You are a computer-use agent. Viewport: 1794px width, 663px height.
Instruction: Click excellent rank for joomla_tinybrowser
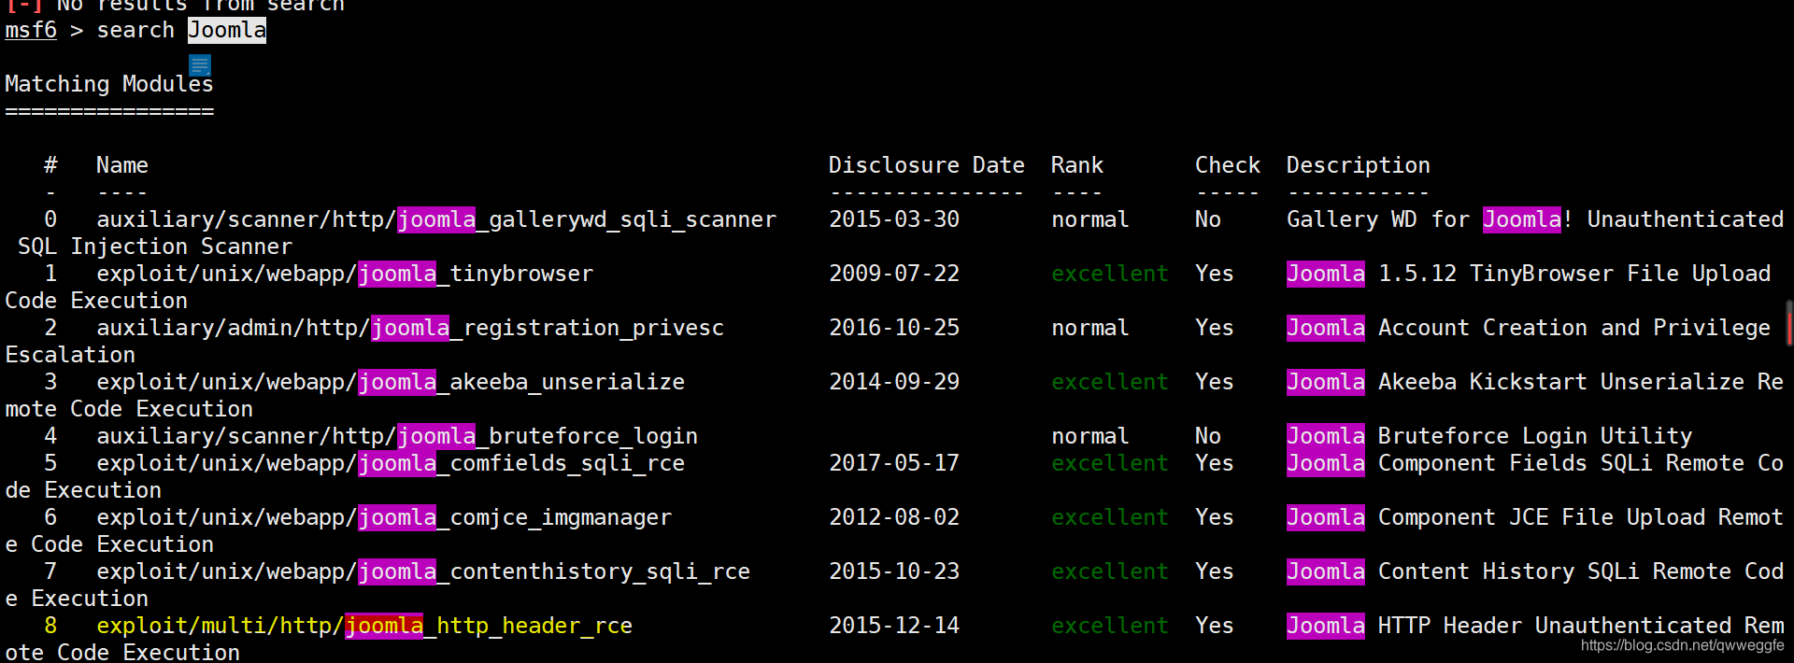[x=1110, y=274]
